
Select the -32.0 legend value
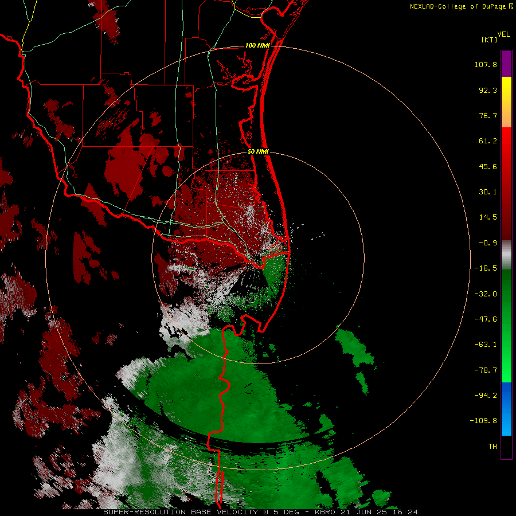click(x=486, y=294)
